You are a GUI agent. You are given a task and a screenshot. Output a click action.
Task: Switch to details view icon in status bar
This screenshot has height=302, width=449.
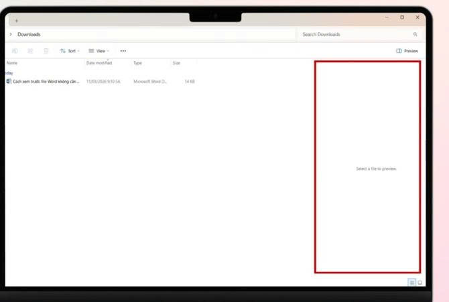coord(411,283)
